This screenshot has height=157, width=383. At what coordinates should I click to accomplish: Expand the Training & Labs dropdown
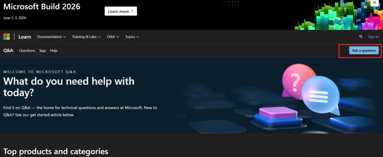click(86, 37)
